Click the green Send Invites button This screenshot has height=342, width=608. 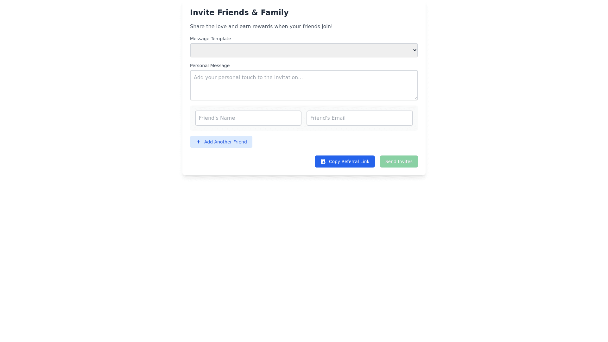(399, 161)
